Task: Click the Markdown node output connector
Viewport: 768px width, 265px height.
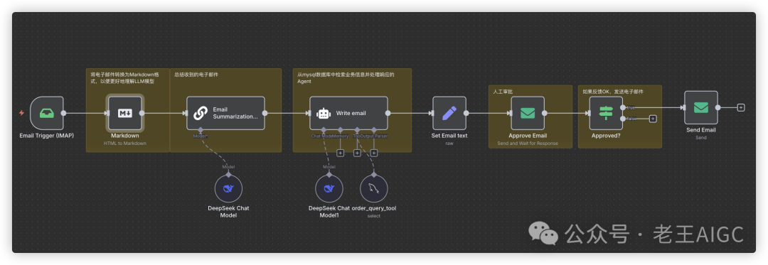Action: point(142,113)
